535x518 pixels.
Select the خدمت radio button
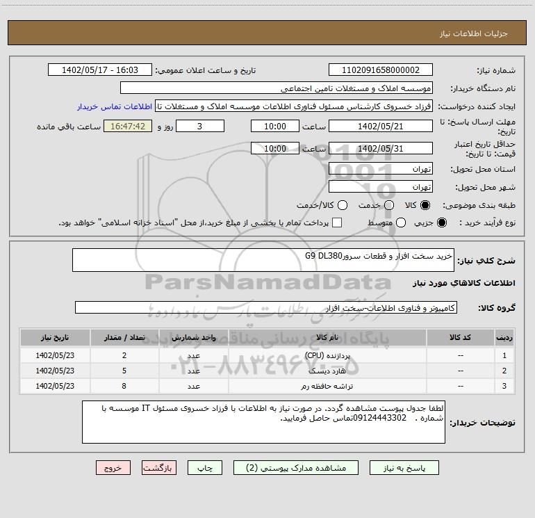coord(389,205)
